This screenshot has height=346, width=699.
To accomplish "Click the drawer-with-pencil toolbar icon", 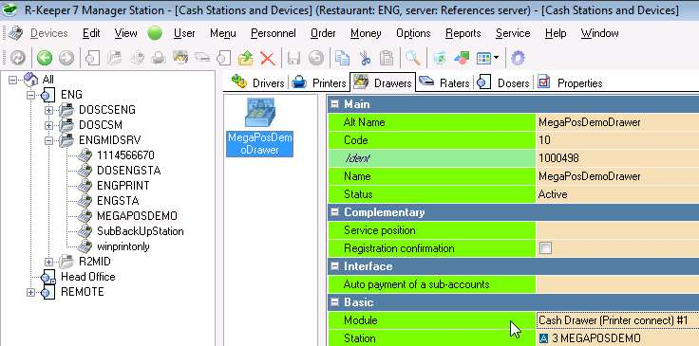I will 180,58.
